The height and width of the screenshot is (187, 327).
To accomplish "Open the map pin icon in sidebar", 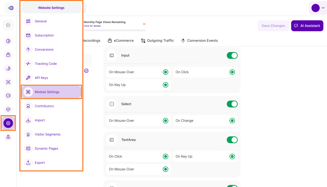I will [8, 137].
